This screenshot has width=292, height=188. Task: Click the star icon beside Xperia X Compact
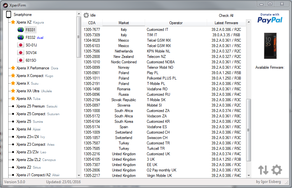pyautogui.click(x=13, y=76)
